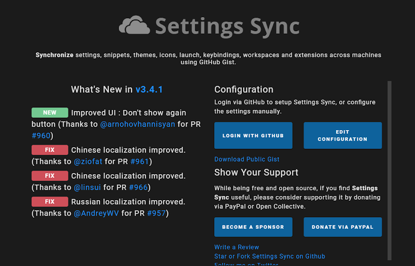Open the Download Public Gist link
415x266 pixels.
[247, 159]
